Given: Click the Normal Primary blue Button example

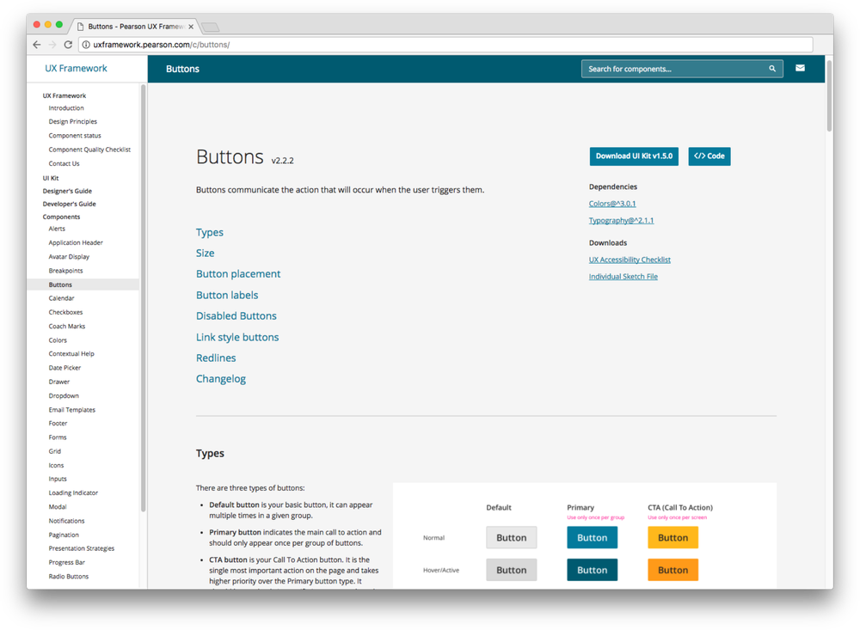Looking at the screenshot, I should tap(593, 538).
